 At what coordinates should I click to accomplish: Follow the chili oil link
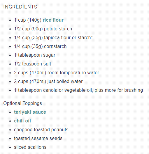coord(22,121)
